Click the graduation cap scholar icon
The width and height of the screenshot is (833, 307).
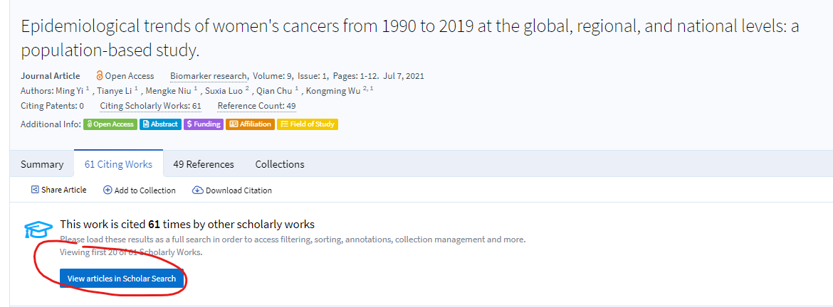38,230
